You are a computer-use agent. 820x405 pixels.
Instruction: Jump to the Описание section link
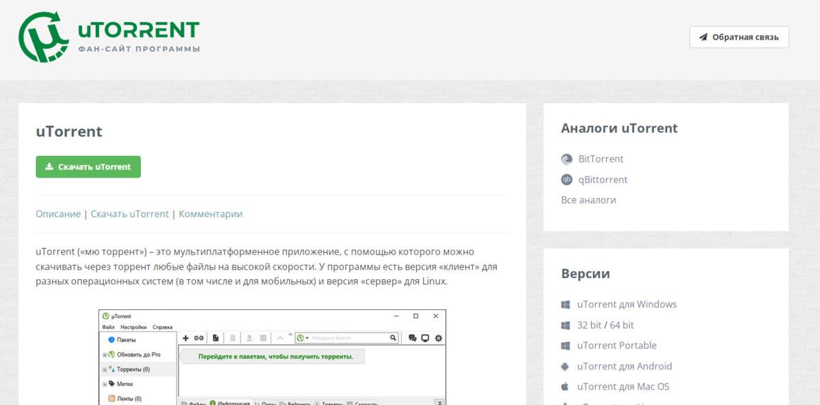[58, 214]
